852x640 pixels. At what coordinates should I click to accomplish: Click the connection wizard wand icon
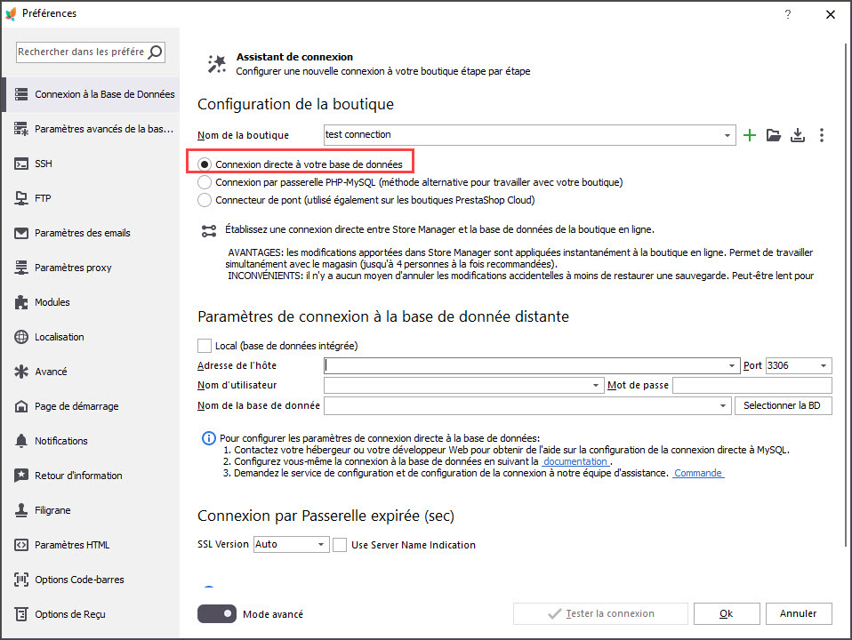(x=217, y=64)
